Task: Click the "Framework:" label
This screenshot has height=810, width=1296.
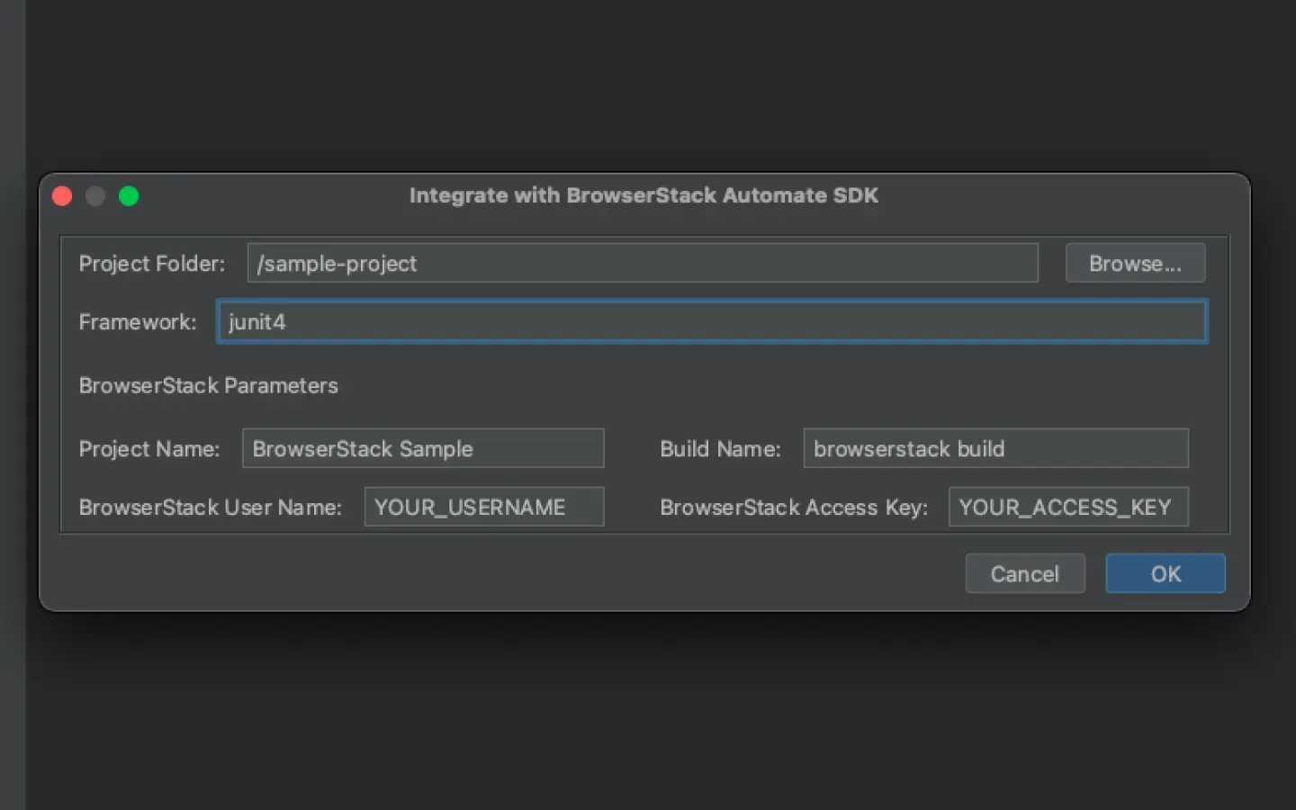Action: (137, 322)
